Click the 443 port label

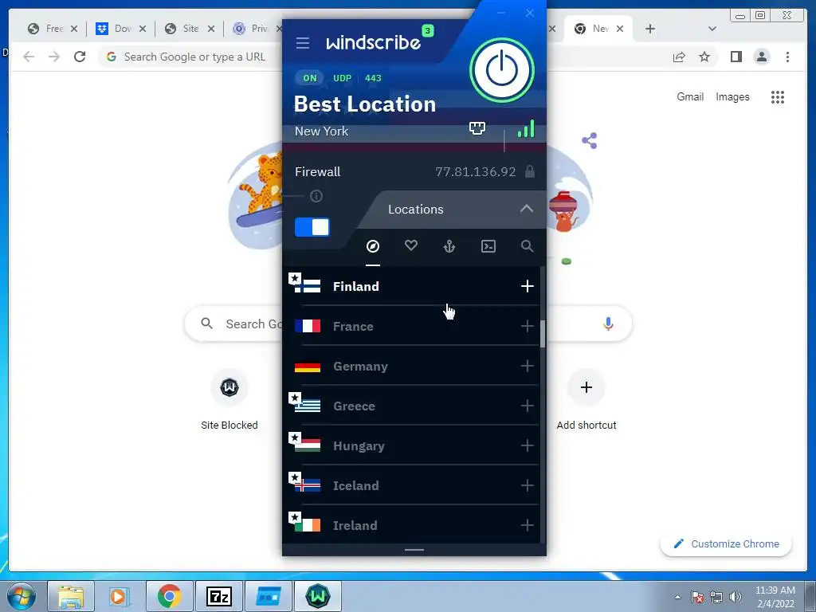[373, 78]
